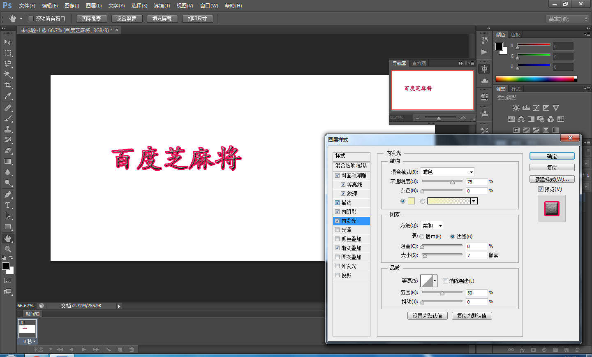This screenshot has width=592, height=357.
Task: Open 滤镜 menu
Action: point(162,6)
